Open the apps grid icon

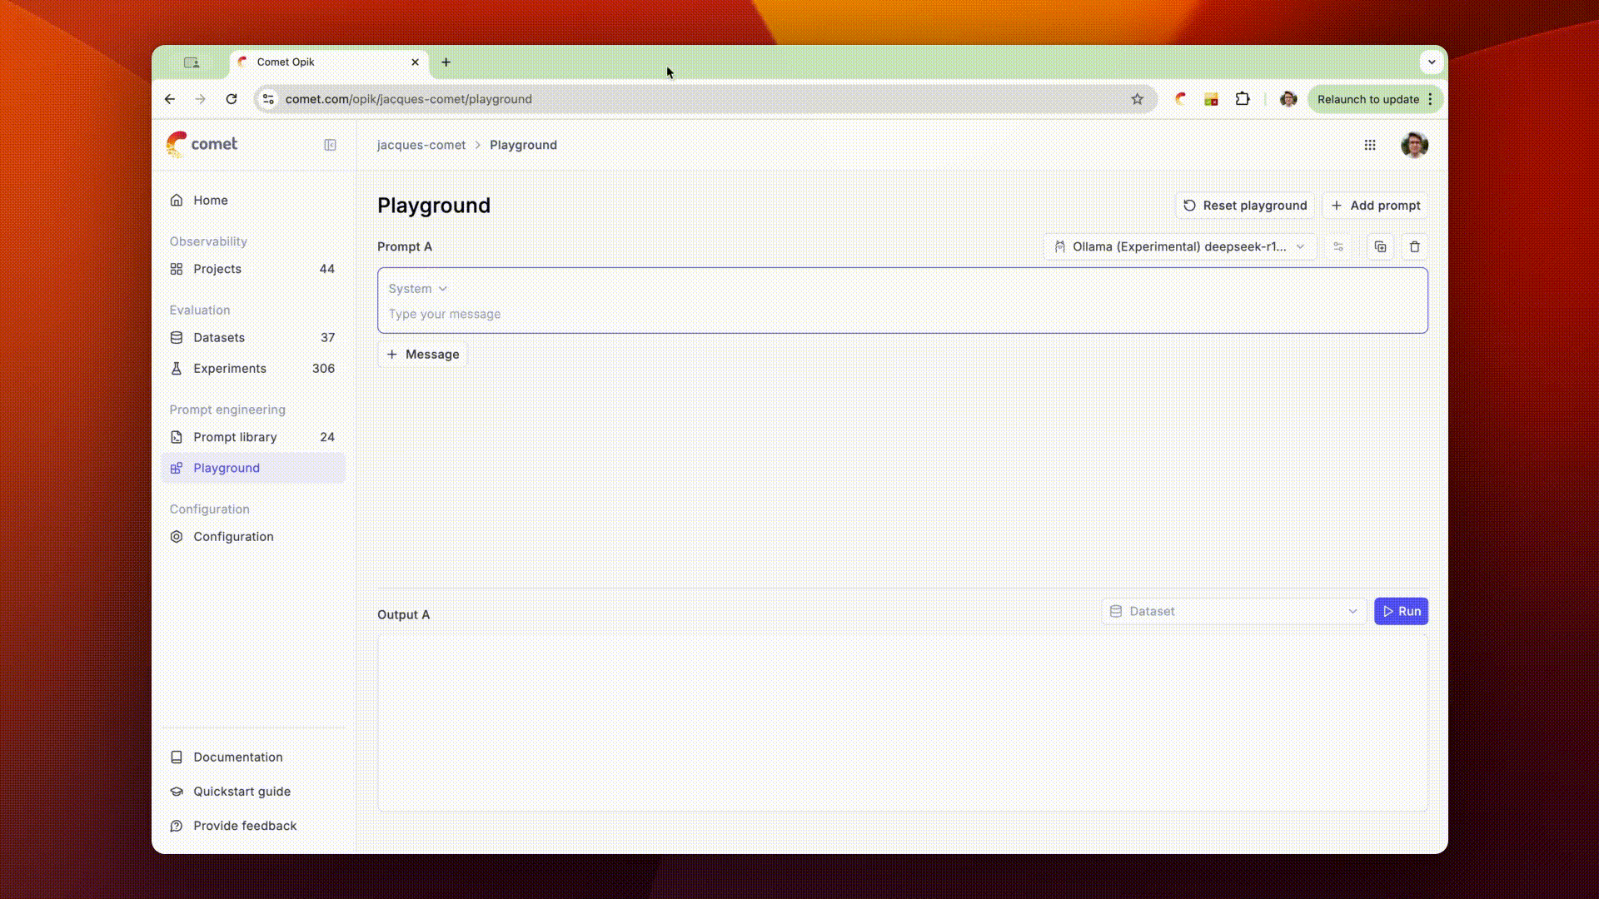pyautogui.click(x=1370, y=145)
